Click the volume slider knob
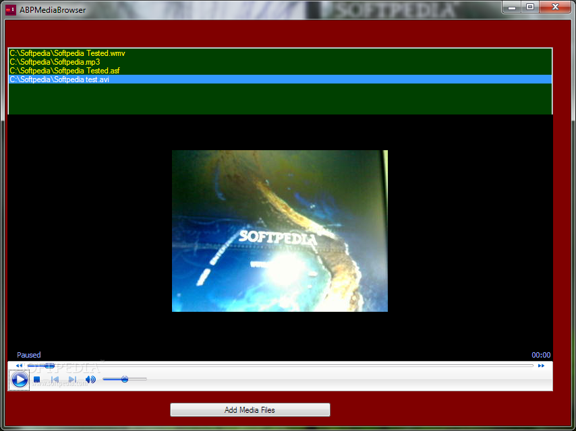576x431 pixels. [x=125, y=379]
